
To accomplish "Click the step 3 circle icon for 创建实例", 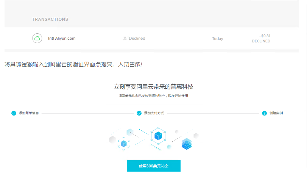I will (x=264, y=113).
